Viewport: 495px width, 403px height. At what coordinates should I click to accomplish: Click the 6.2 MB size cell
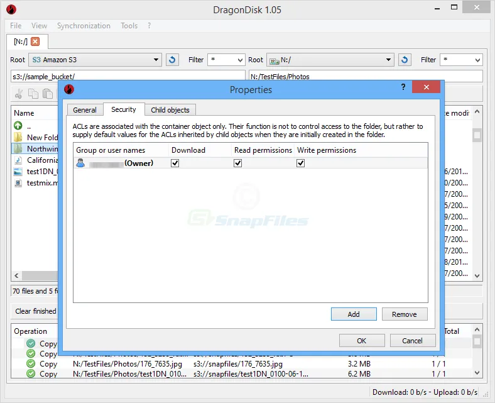(x=359, y=374)
